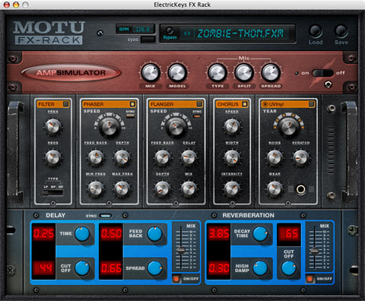Click the Save knob button
Screen dimensions: 365x301
[341, 32]
